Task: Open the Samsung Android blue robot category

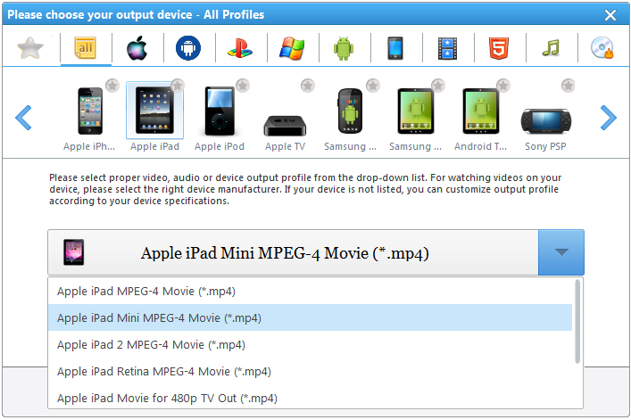Action: (x=188, y=48)
